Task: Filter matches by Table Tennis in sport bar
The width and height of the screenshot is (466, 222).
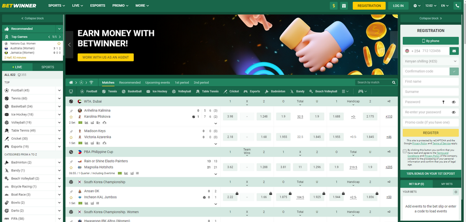Action: point(207,91)
